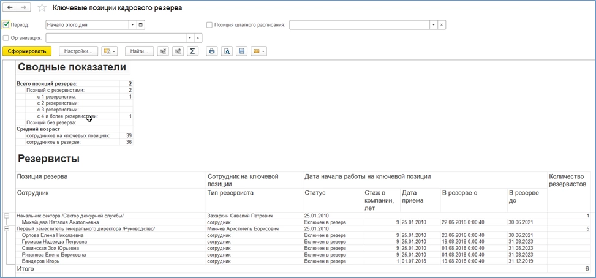The height and width of the screenshot is (278, 596).
Task: Print the report using printer icon
Action: coord(212,51)
